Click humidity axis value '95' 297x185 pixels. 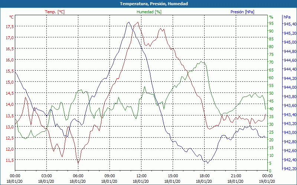click(271, 23)
